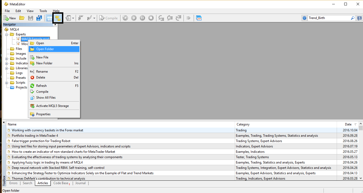
Task: Click the Step Over debug icon
Action: point(170,18)
